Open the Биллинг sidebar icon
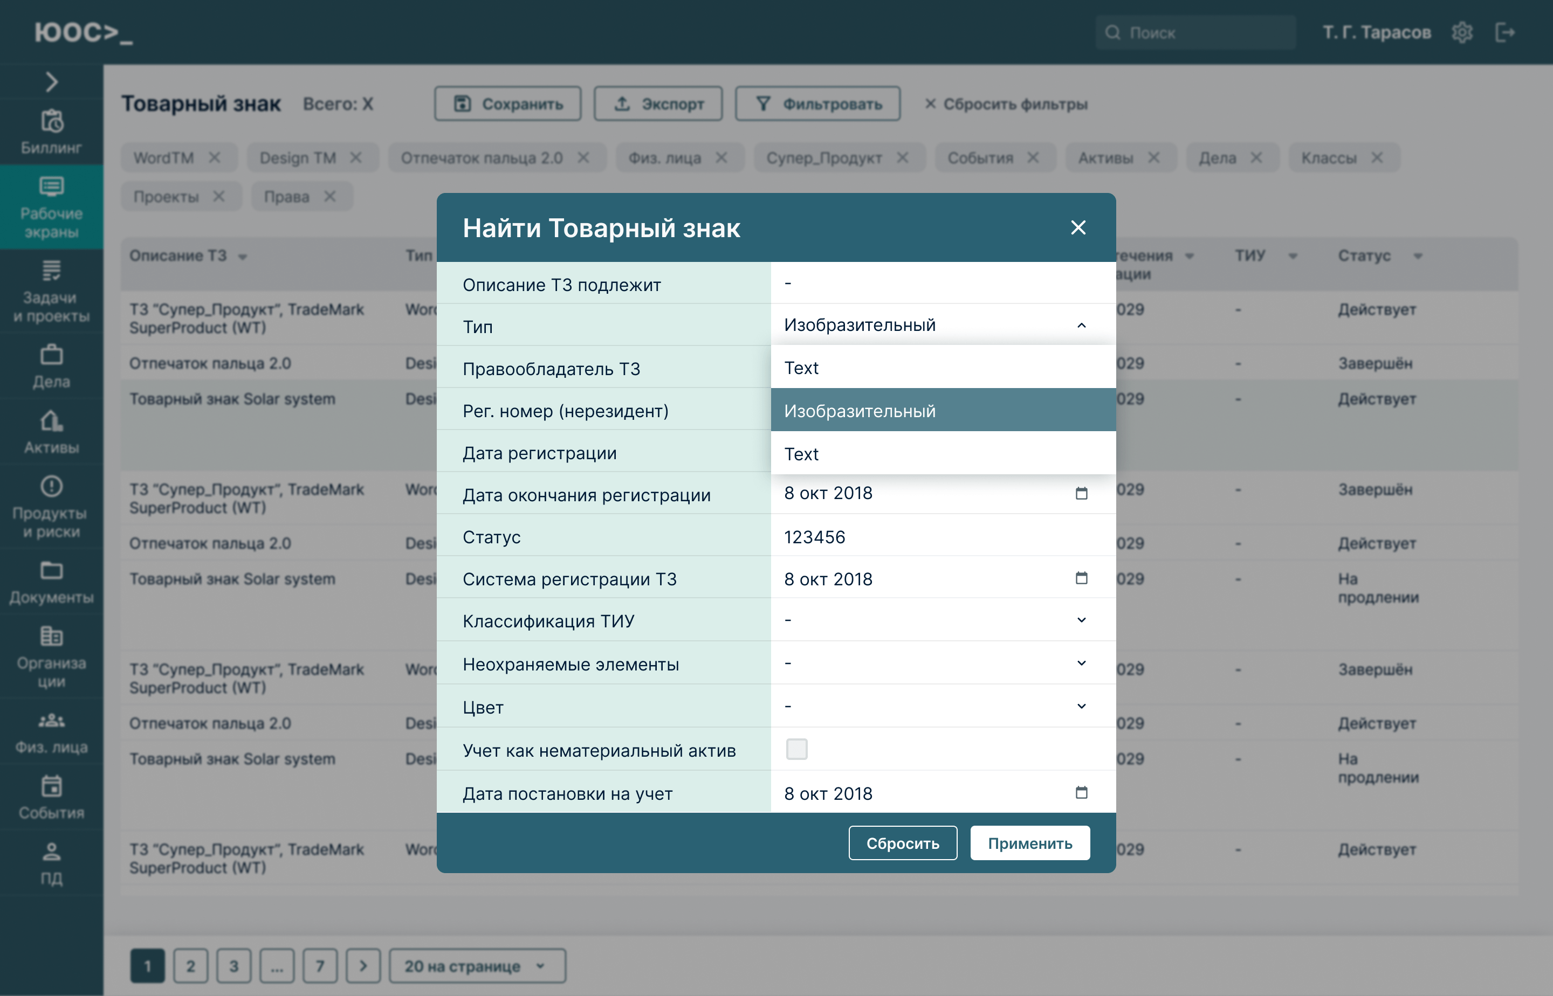Image resolution: width=1553 pixels, height=996 pixels. tap(51, 121)
